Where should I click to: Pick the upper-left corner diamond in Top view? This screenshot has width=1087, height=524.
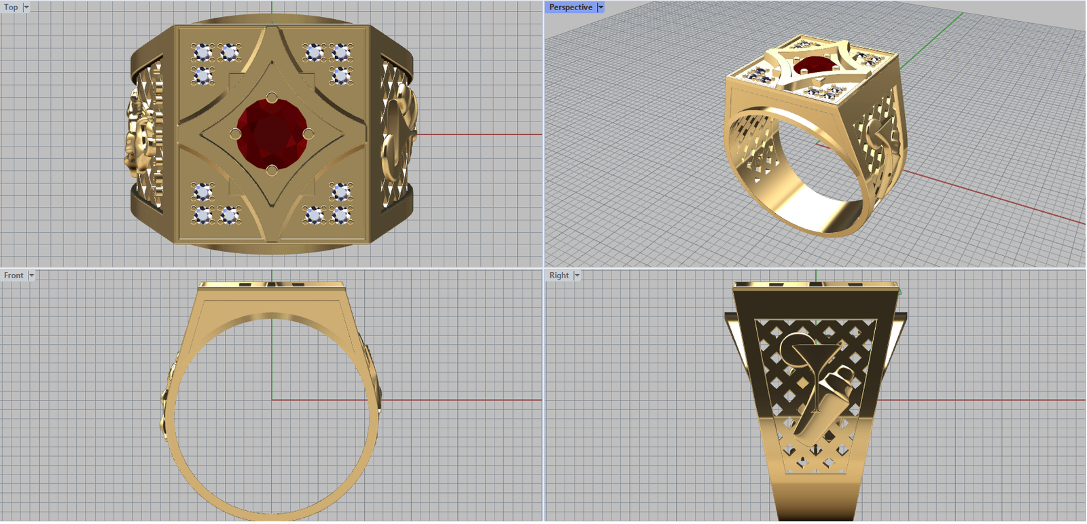point(202,52)
